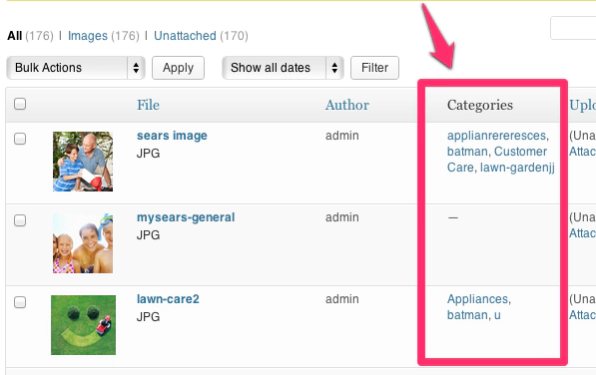This screenshot has height=375, width=596.
Task: Check the box for mysears-general row
Action: [20, 220]
